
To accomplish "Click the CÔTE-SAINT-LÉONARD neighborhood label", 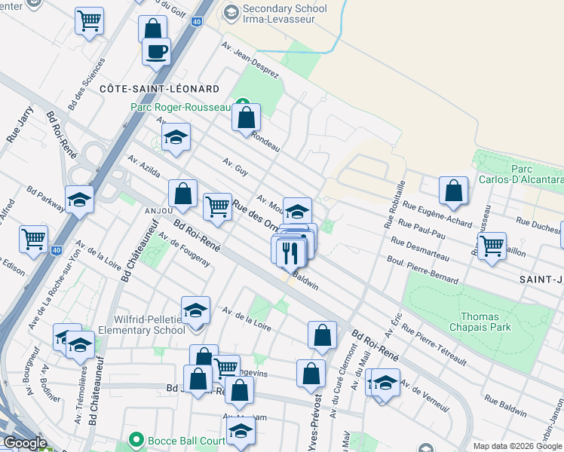I will (x=159, y=89).
